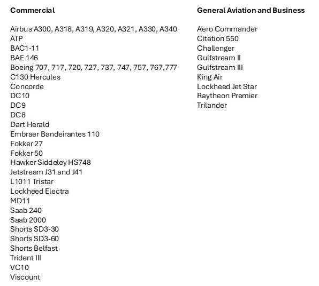Select Gulfstream III entry
Screen dimensions: 319x286
220,68
